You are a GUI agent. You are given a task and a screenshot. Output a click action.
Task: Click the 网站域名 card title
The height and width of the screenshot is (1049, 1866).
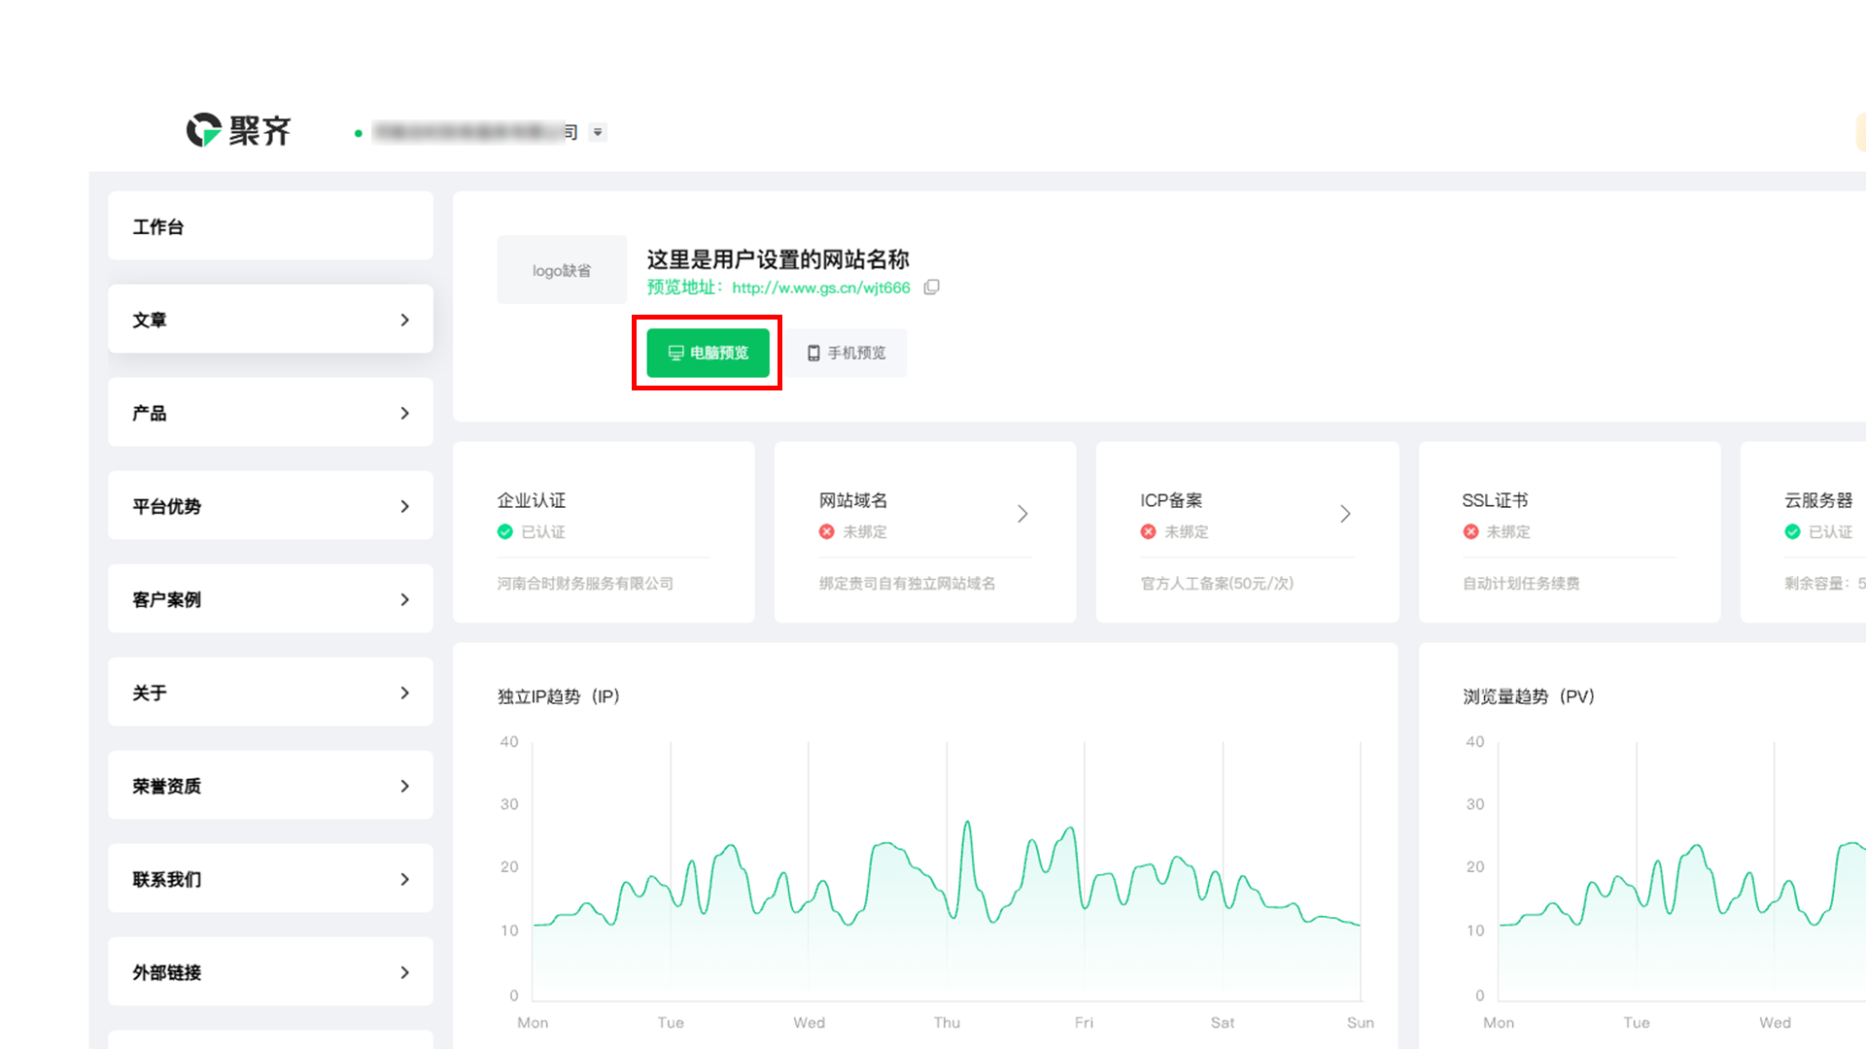point(853,500)
